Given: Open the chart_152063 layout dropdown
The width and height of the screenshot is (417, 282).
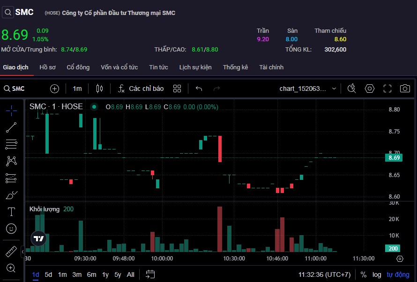Looking at the screenshot, I should [x=308, y=89].
